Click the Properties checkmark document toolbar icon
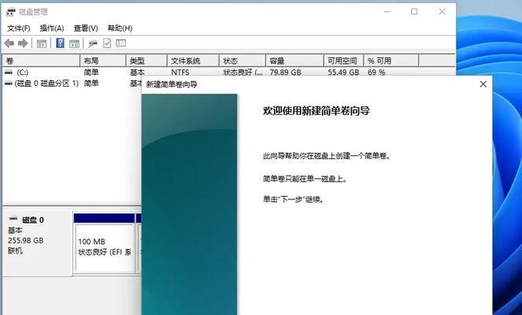 107,43
